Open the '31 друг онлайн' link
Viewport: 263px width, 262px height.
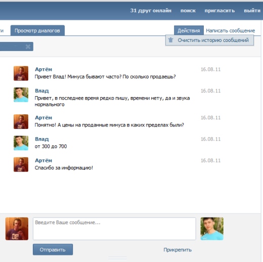[151, 11]
